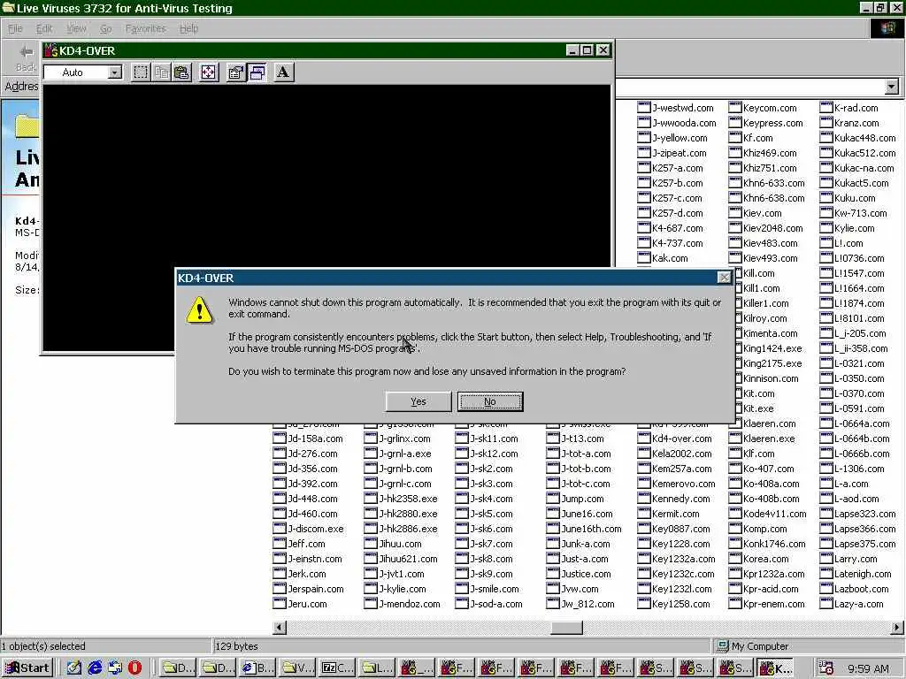
Task: Switch to the 'L...' folder taskbar button
Action: pyautogui.click(x=377, y=668)
